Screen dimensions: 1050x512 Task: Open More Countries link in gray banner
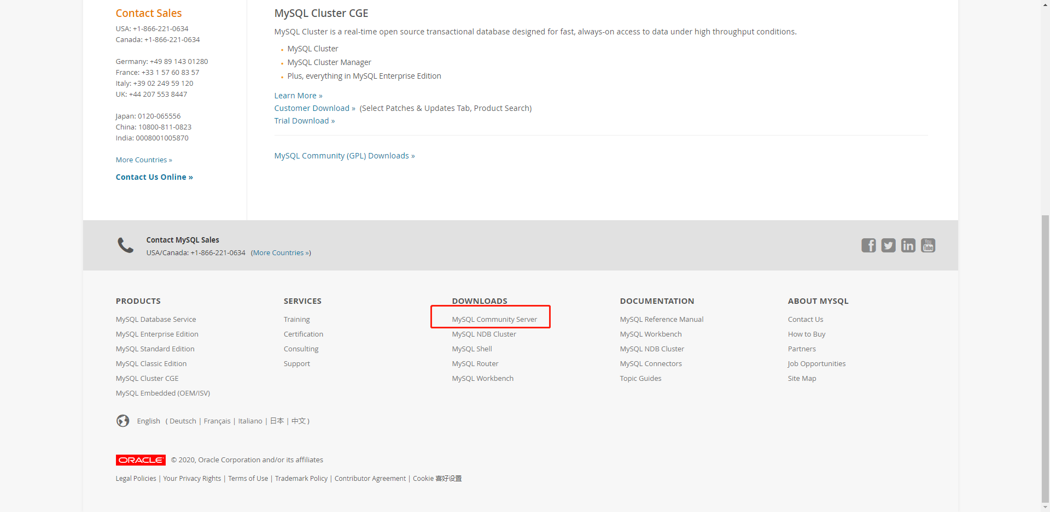pyautogui.click(x=281, y=253)
